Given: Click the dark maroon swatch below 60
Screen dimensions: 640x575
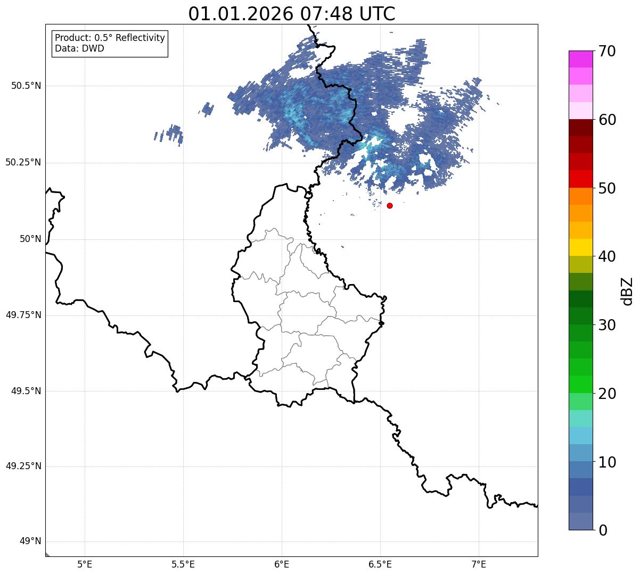Looking at the screenshot, I should pos(581,128).
